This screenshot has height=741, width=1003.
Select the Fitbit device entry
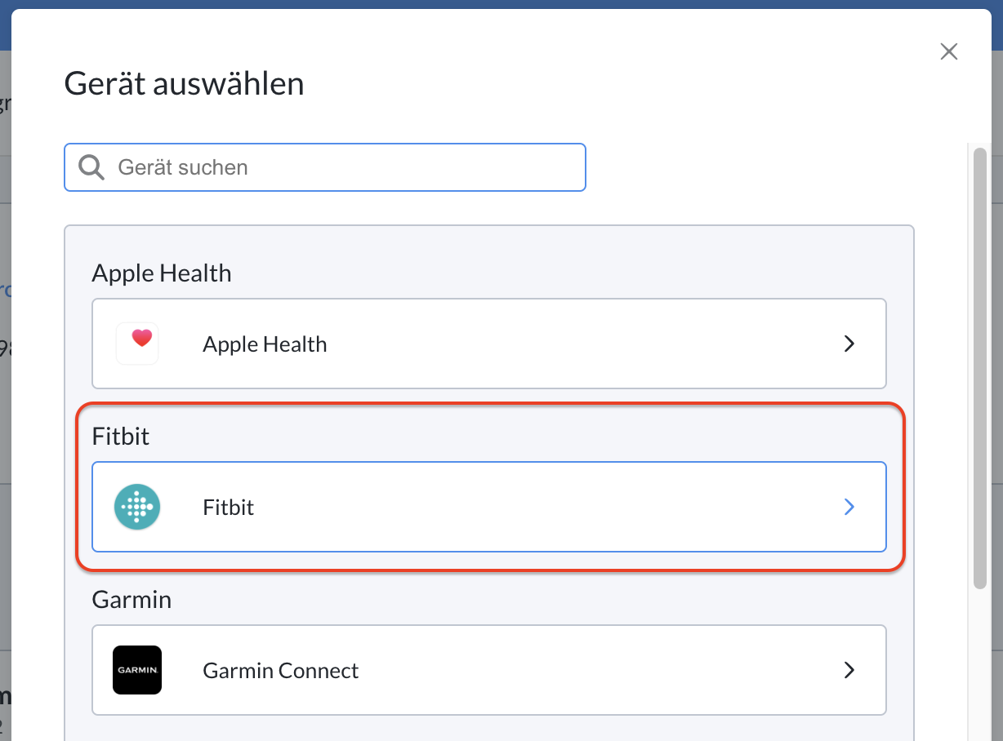click(x=489, y=507)
